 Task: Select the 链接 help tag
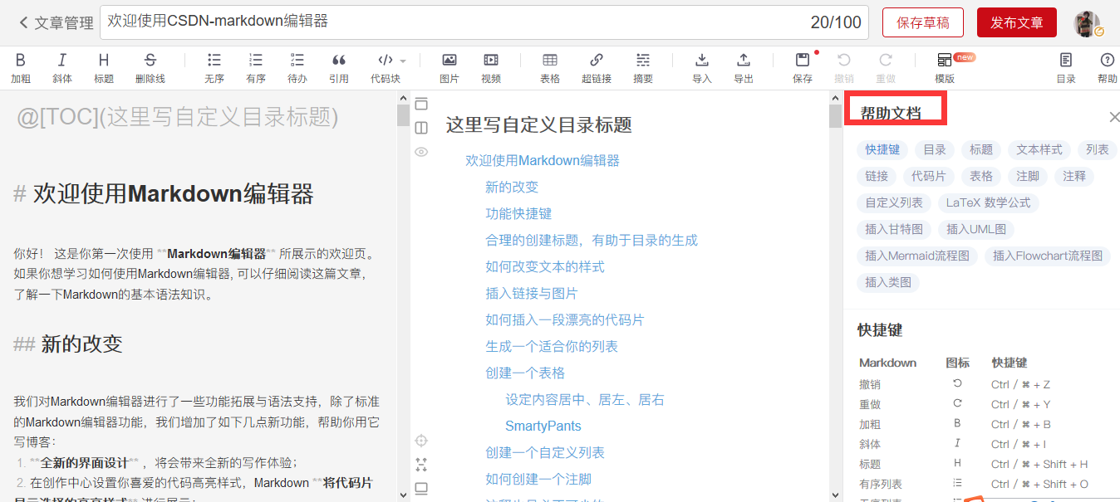[877, 176]
